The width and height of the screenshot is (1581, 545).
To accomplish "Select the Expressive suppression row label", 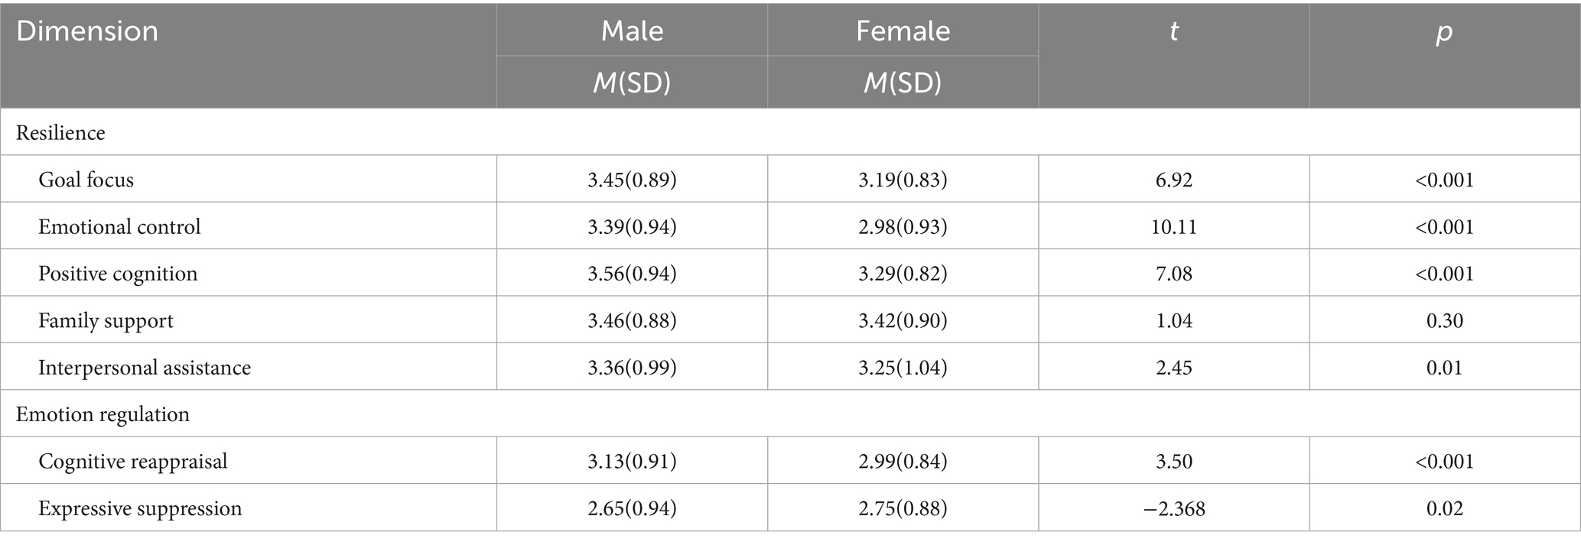I will coord(140,508).
